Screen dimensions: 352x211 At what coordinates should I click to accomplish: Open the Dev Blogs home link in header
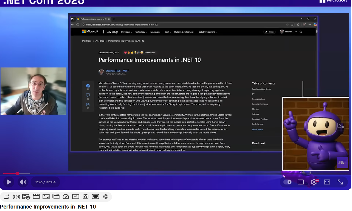[x=112, y=32]
